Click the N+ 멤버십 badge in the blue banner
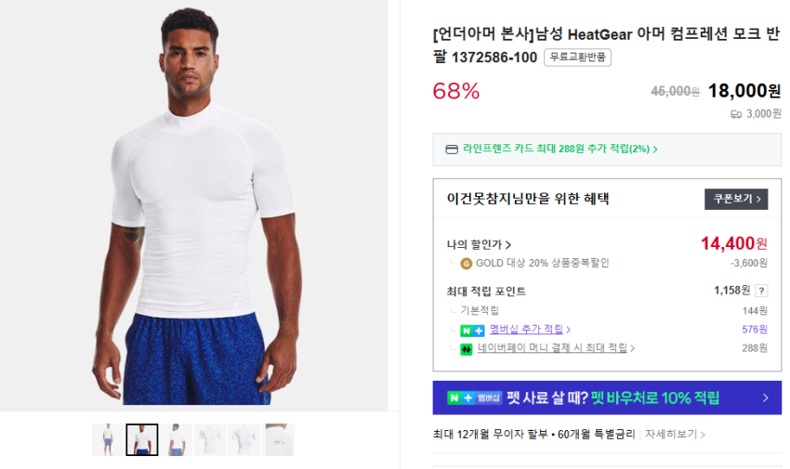The image size is (790, 469). (474, 397)
